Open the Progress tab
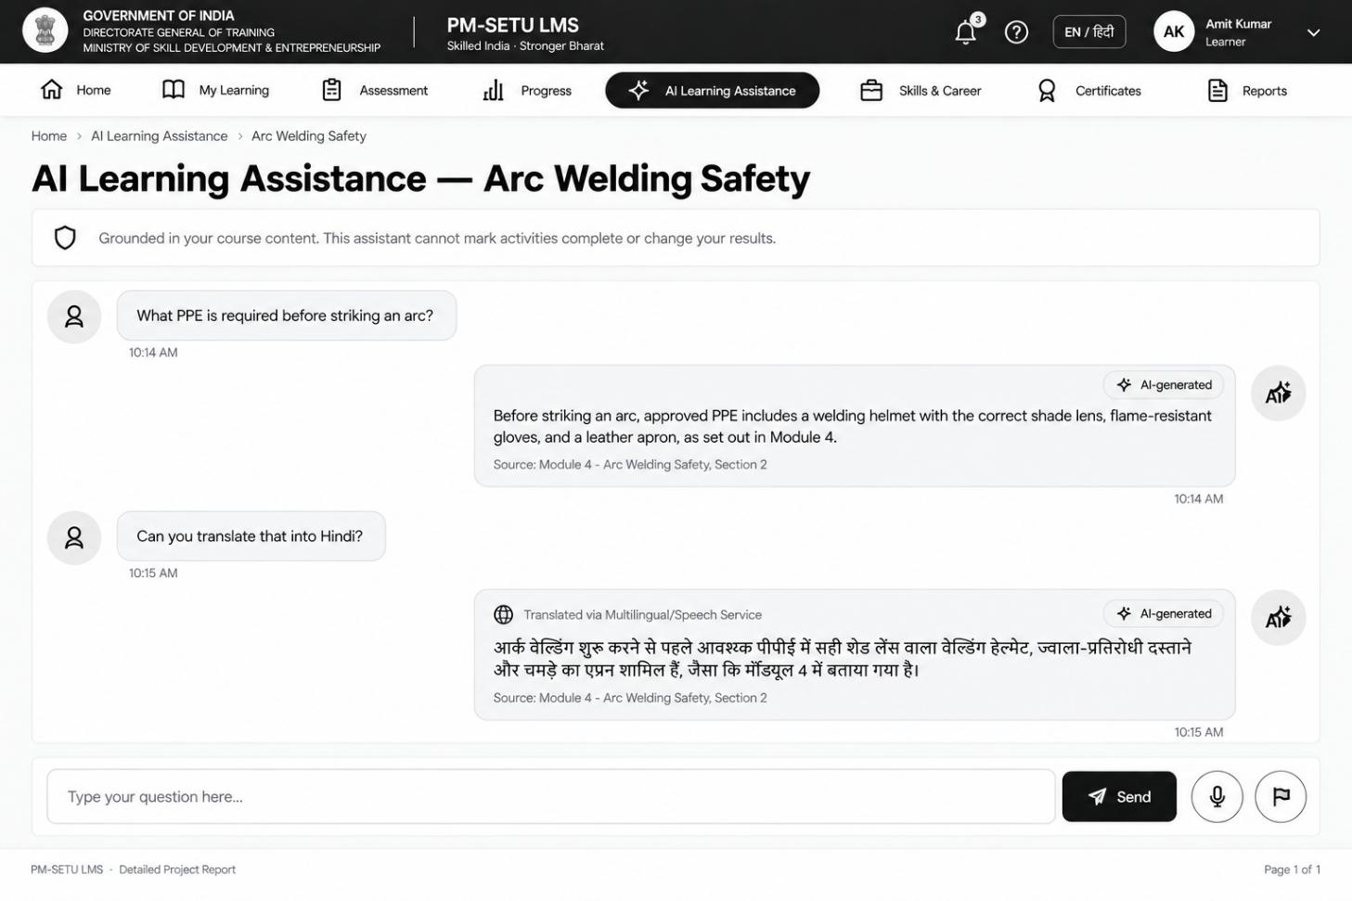Image resolution: width=1352 pixels, height=901 pixels. coord(527,90)
